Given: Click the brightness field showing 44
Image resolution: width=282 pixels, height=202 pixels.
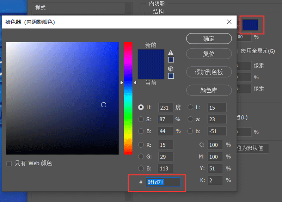Looking at the screenshot, I should [x=165, y=131].
